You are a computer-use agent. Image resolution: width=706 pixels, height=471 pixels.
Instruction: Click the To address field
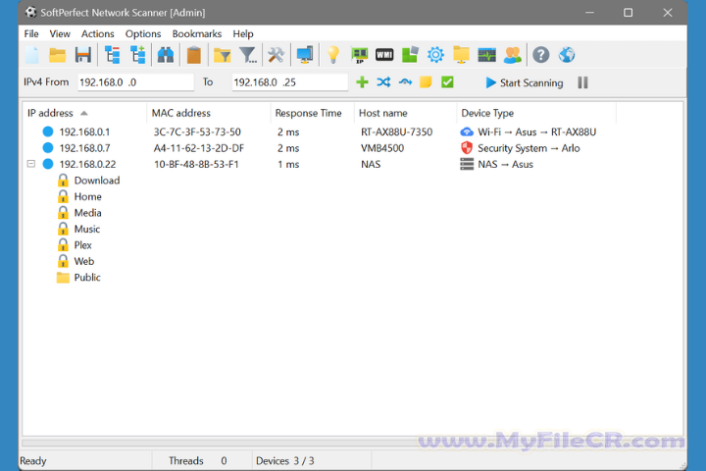pos(290,82)
